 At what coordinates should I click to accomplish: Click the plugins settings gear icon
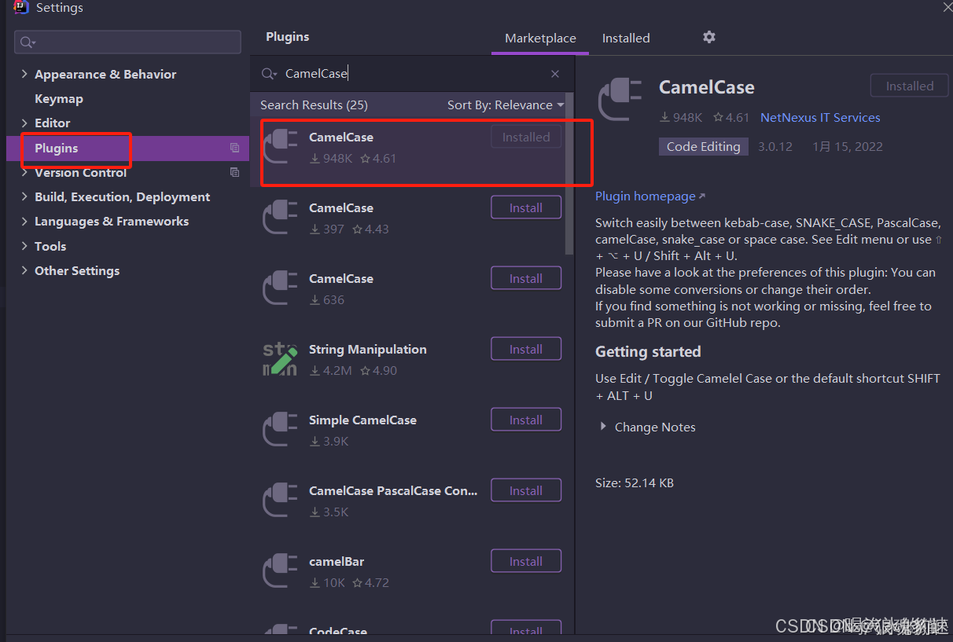709,37
